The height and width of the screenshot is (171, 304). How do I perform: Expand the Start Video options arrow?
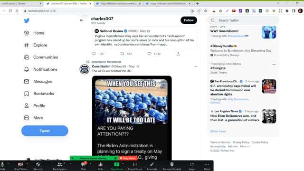(28, 164)
